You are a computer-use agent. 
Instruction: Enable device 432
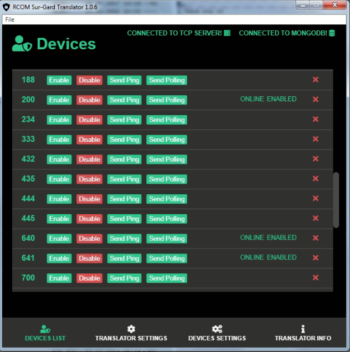[59, 159]
